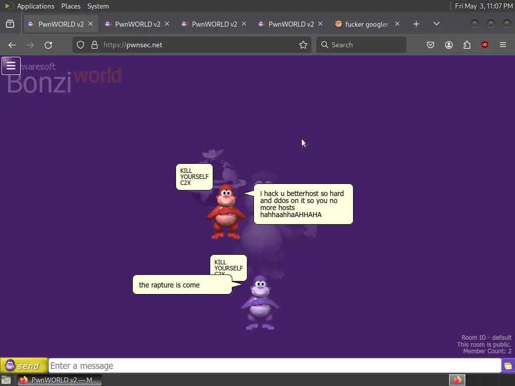
Task: Save page to Pocket
Action: (x=431, y=45)
